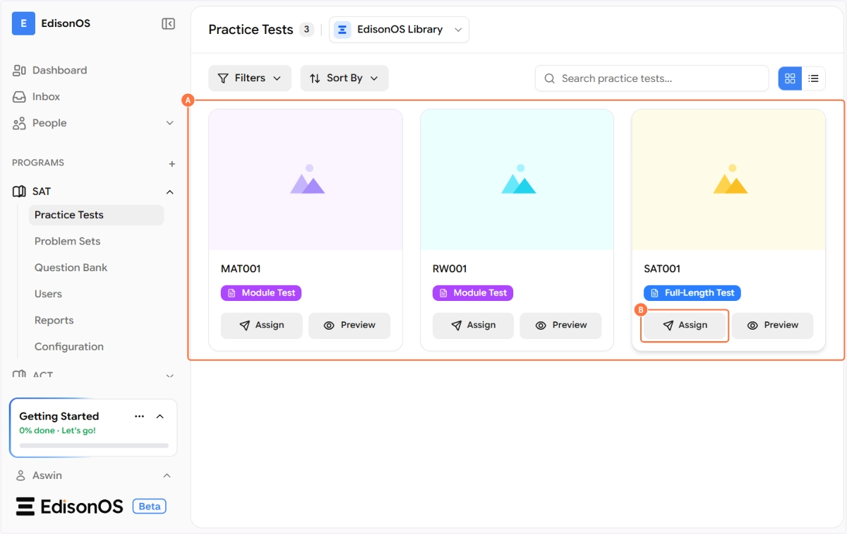The image size is (847, 534).
Task: Open the Filters dropdown
Action: (249, 78)
